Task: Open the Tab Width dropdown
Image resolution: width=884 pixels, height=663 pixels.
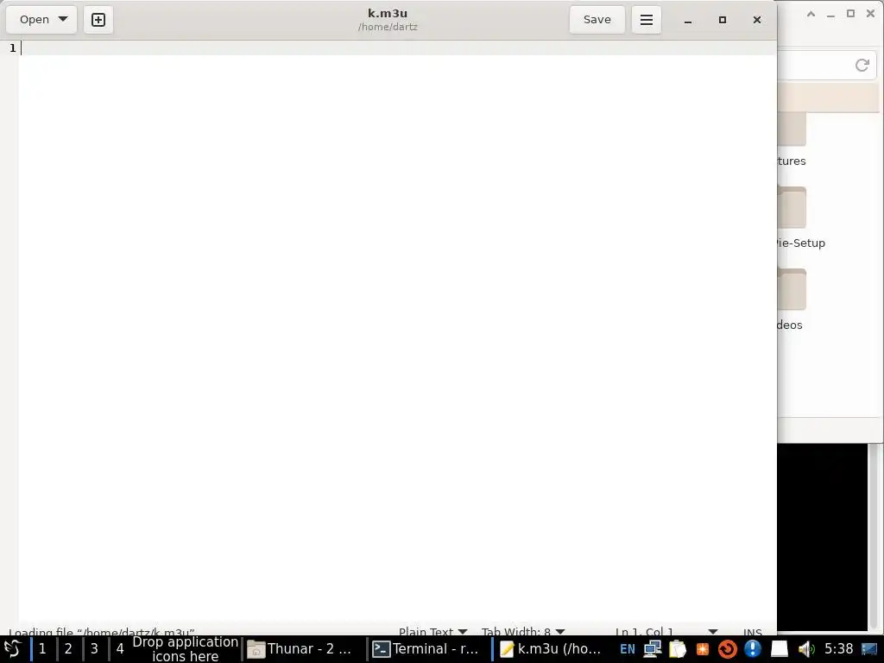Action: tap(522, 631)
